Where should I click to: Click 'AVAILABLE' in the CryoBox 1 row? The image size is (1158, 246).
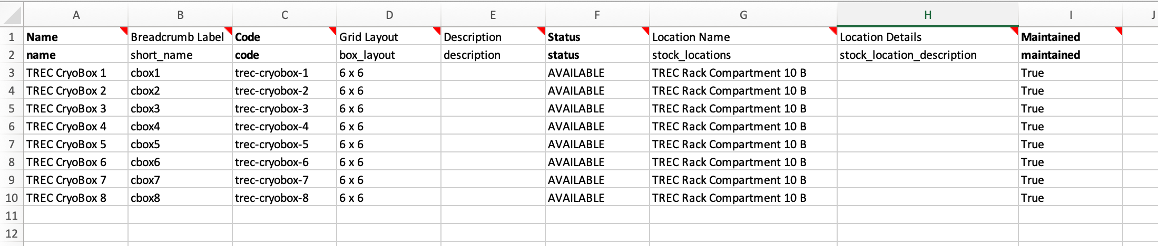597,73
